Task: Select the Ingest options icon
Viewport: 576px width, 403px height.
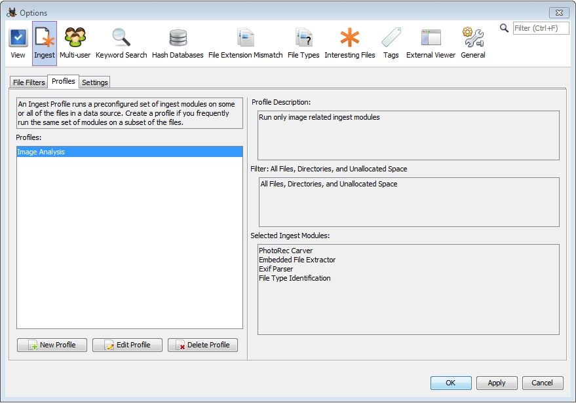Action: [45, 43]
